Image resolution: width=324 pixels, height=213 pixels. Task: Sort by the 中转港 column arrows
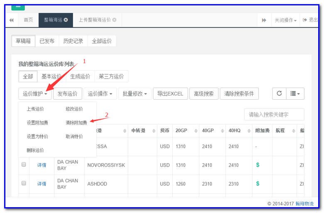[x=154, y=130]
